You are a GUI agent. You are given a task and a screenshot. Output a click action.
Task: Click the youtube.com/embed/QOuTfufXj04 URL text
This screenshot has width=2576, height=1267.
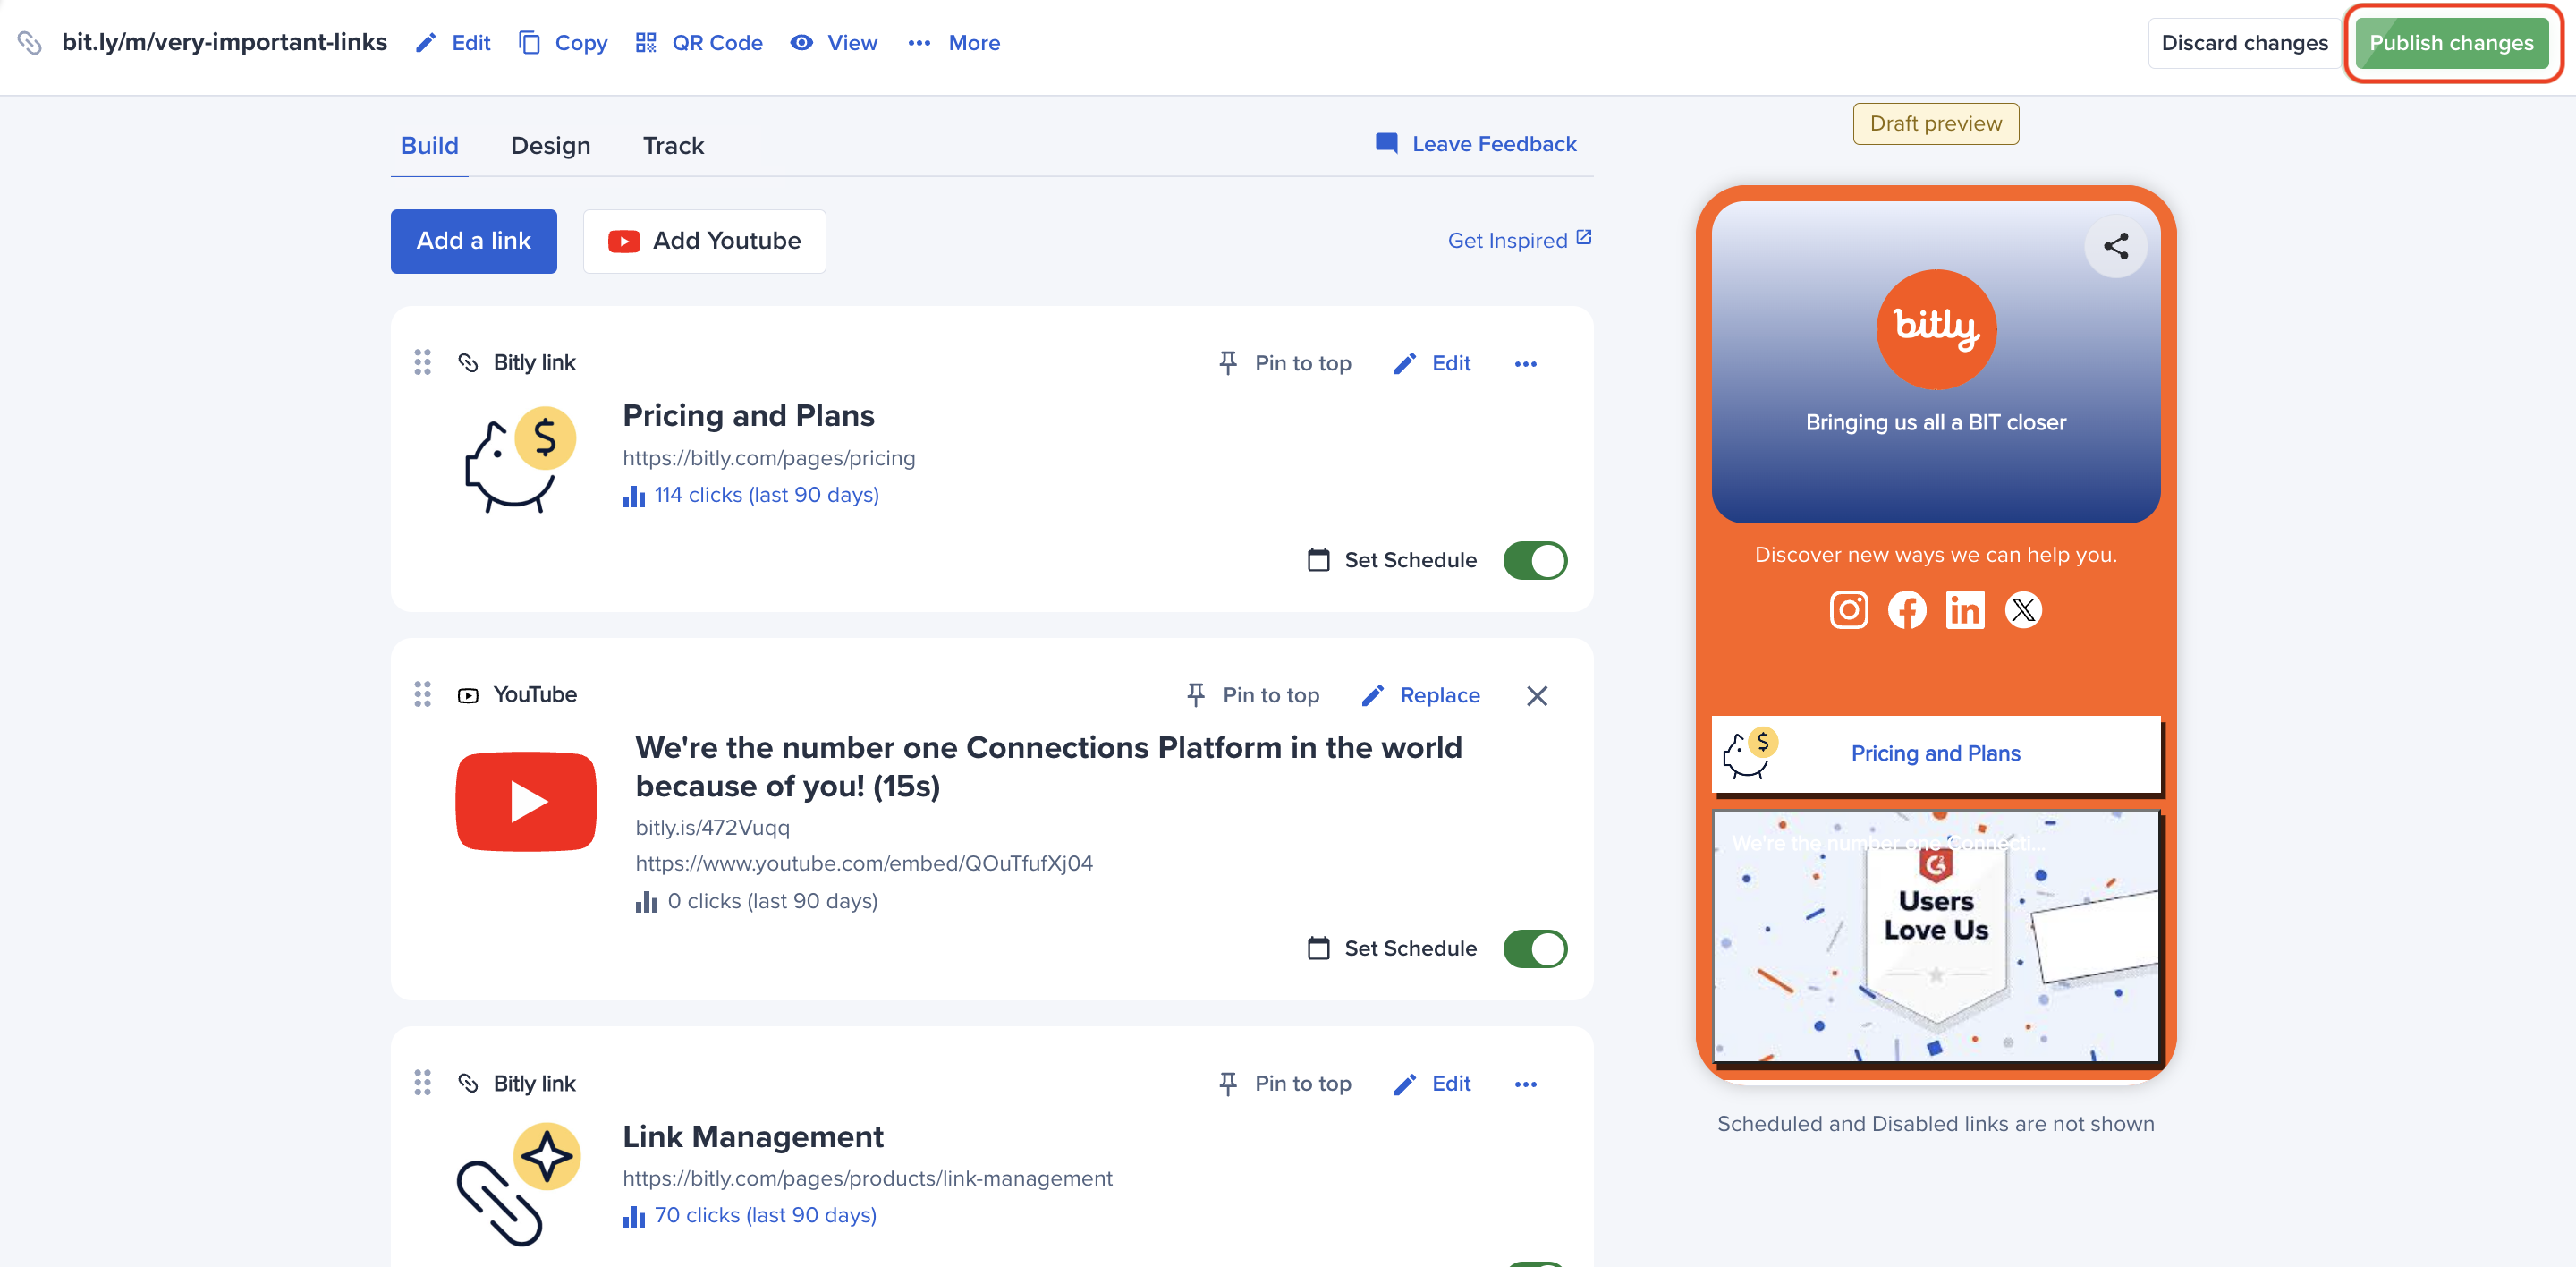(864, 863)
